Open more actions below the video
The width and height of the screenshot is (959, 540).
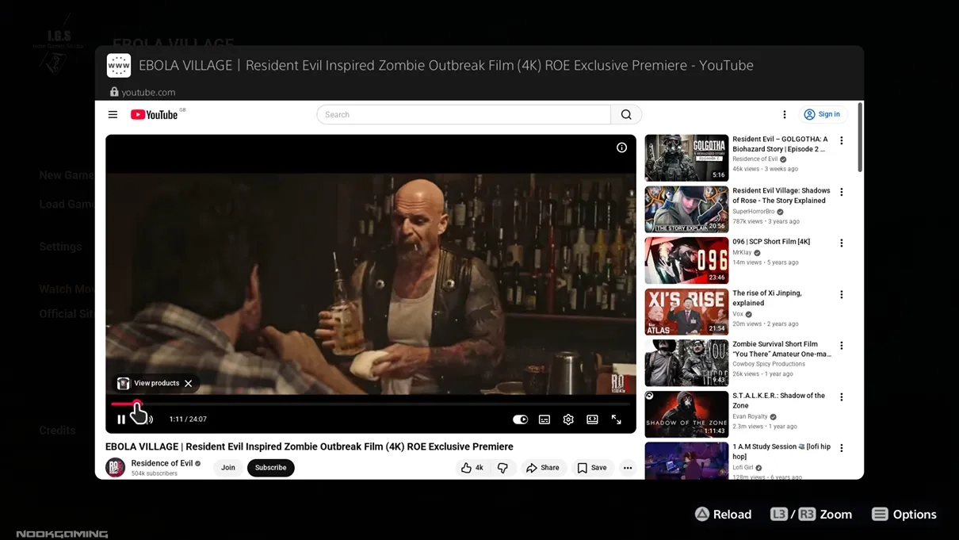click(628, 468)
